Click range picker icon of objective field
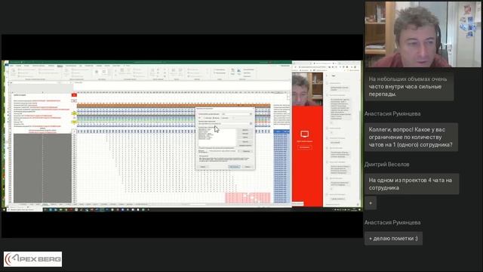This screenshot has width=483, height=272. coord(251,114)
